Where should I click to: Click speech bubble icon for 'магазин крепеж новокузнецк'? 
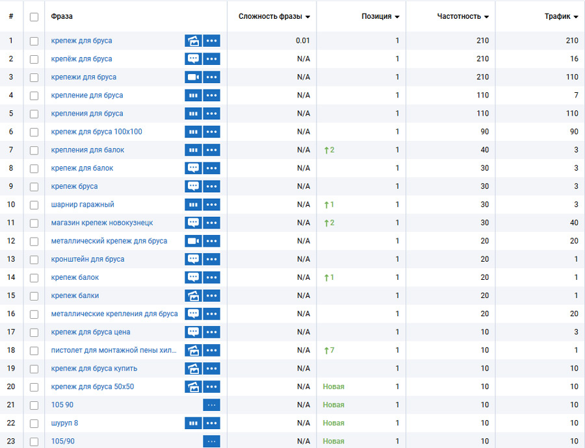coord(193,223)
